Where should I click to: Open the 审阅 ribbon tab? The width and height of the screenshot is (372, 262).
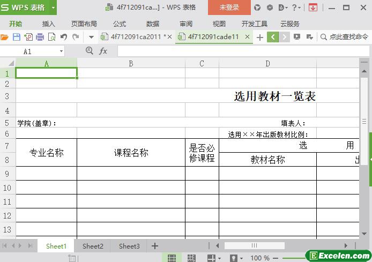(x=186, y=24)
